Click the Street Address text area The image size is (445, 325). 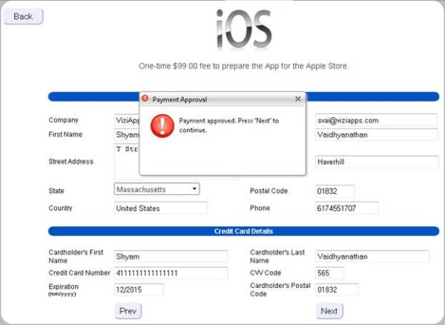tap(127, 161)
